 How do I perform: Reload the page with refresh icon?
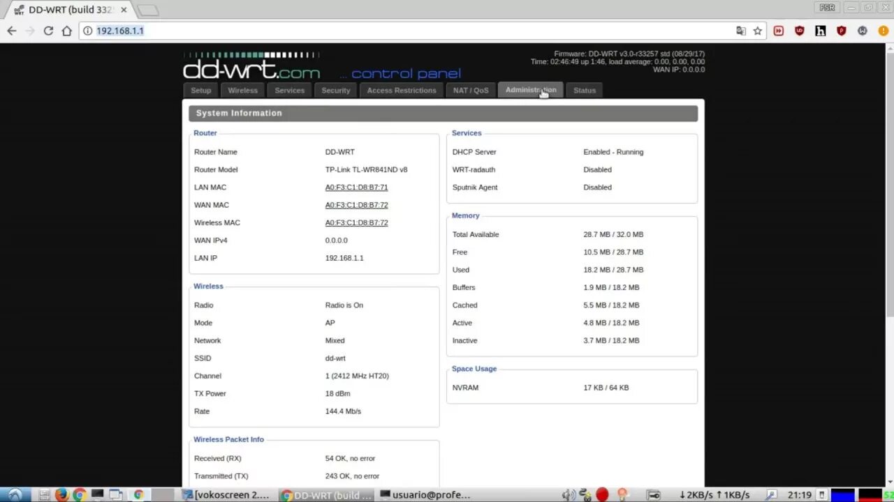click(48, 31)
